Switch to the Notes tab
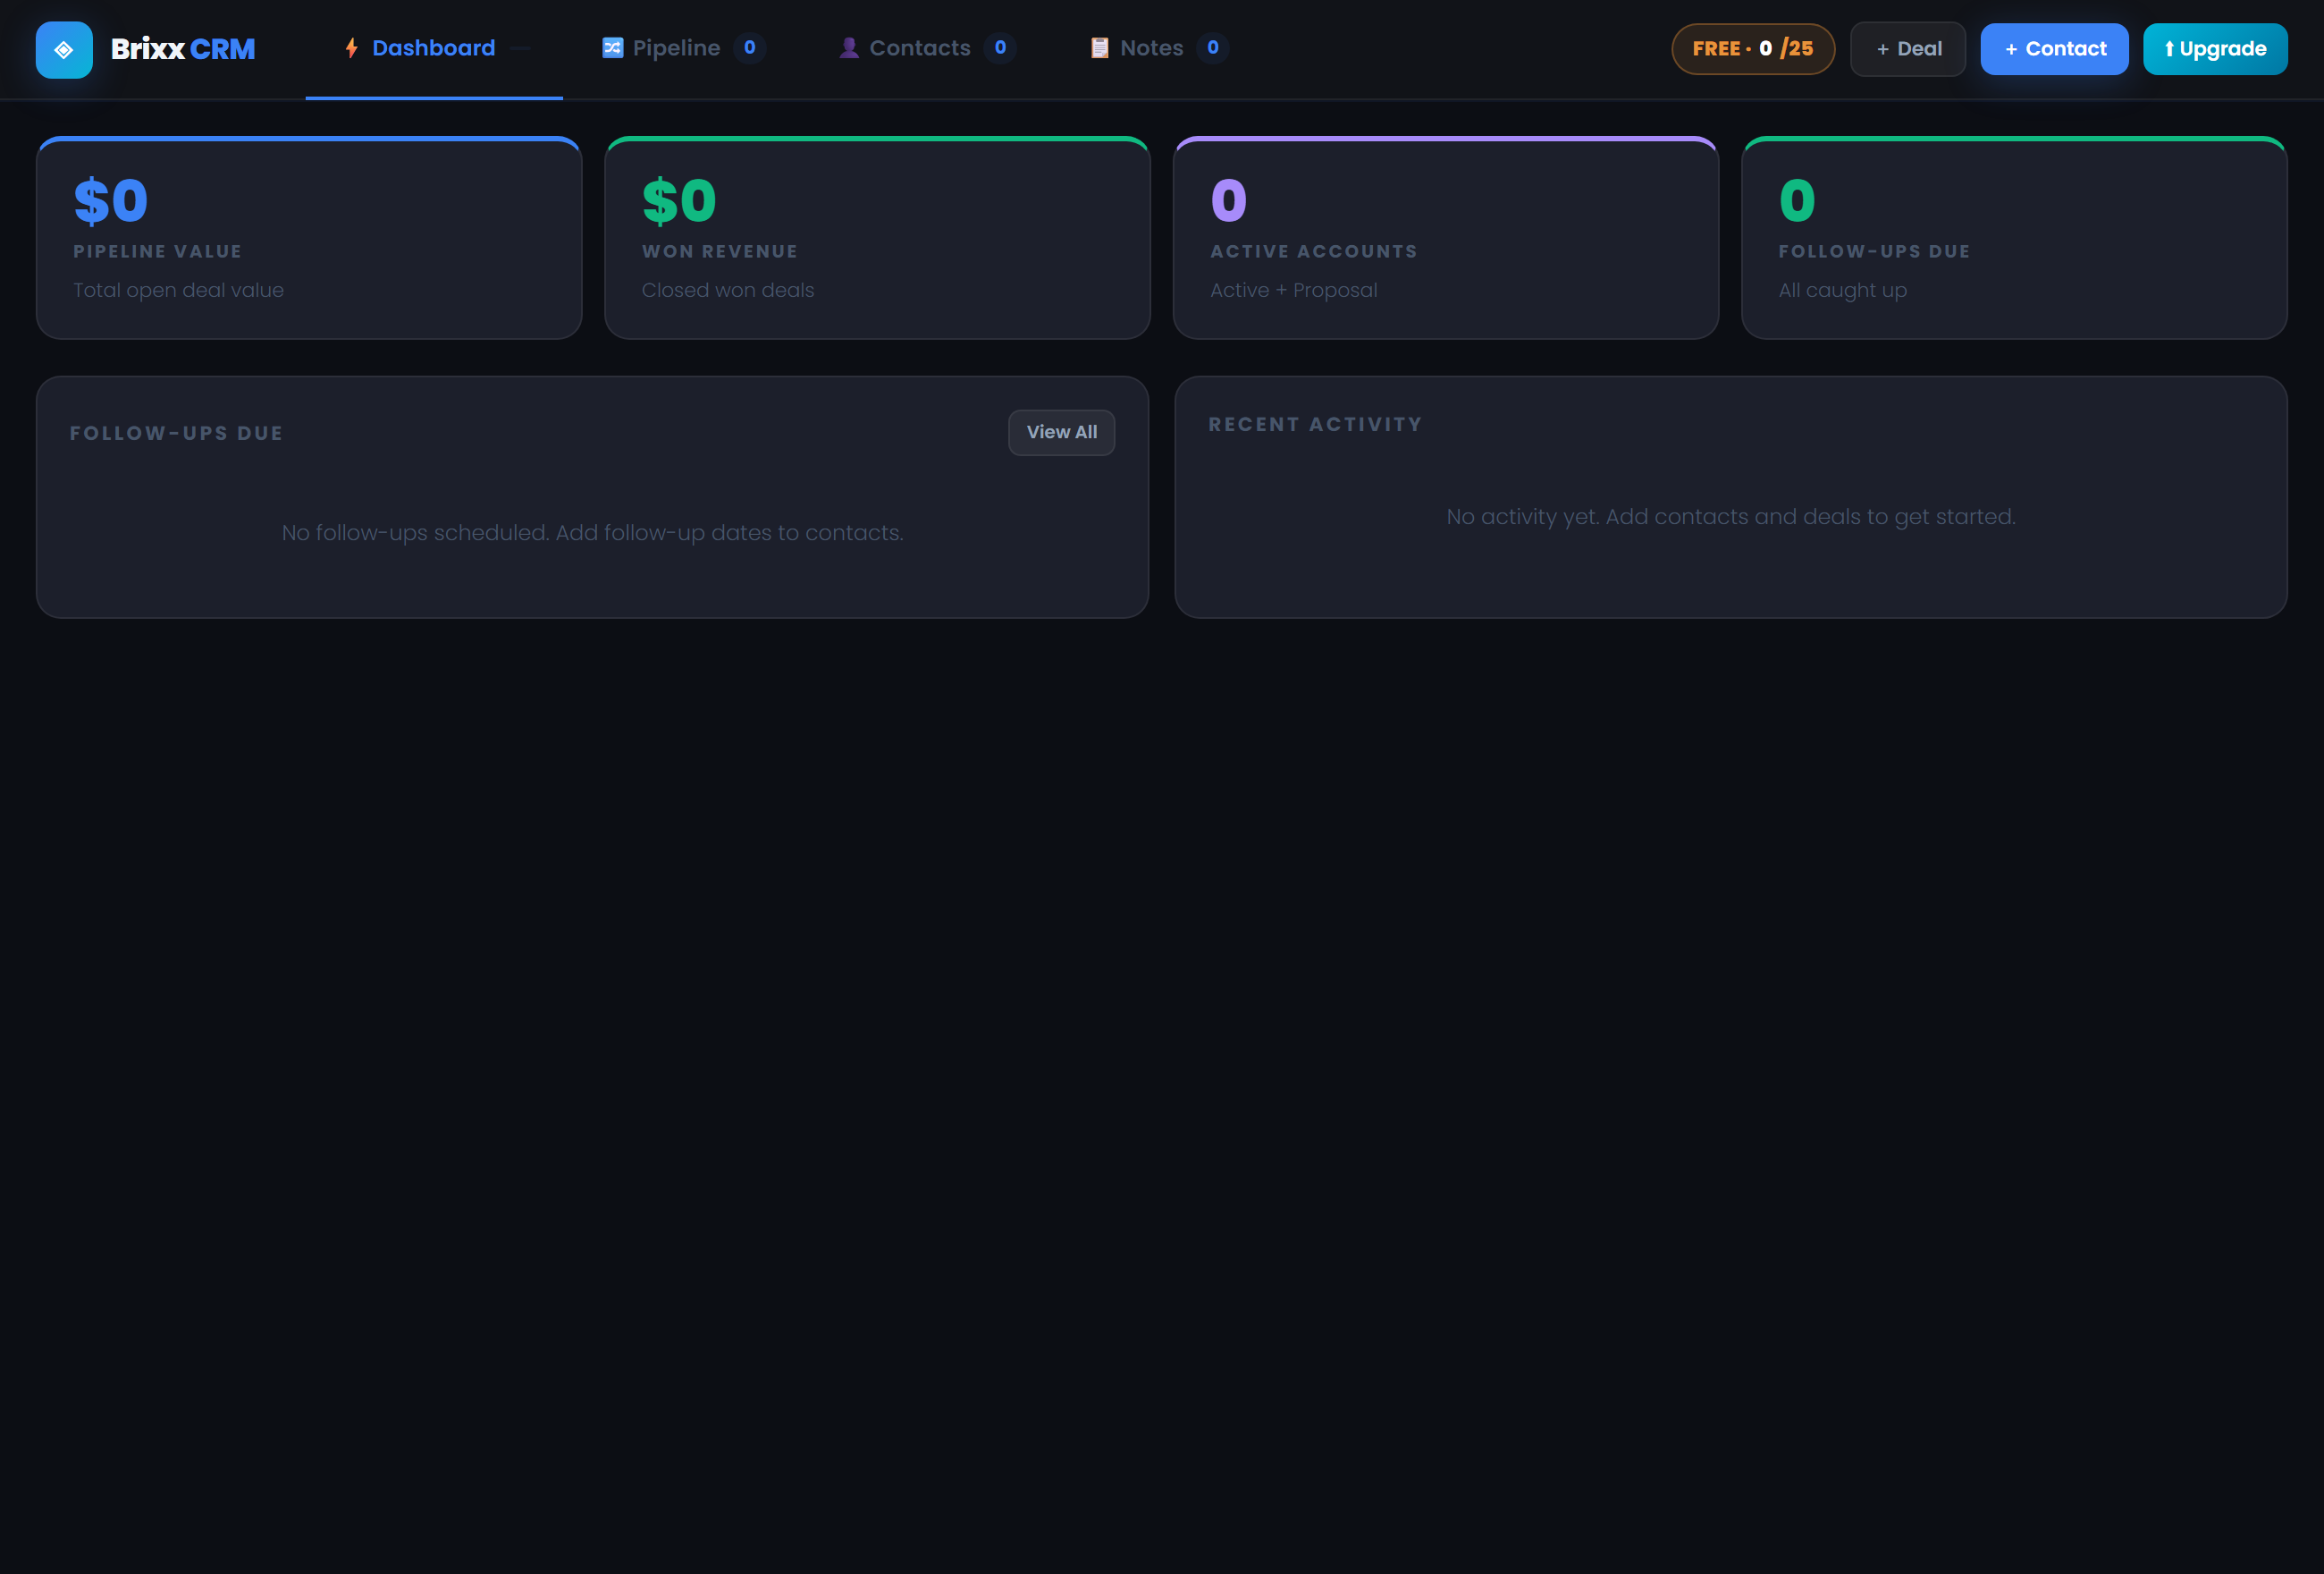Image resolution: width=2324 pixels, height=1574 pixels. (x=1159, y=49)
